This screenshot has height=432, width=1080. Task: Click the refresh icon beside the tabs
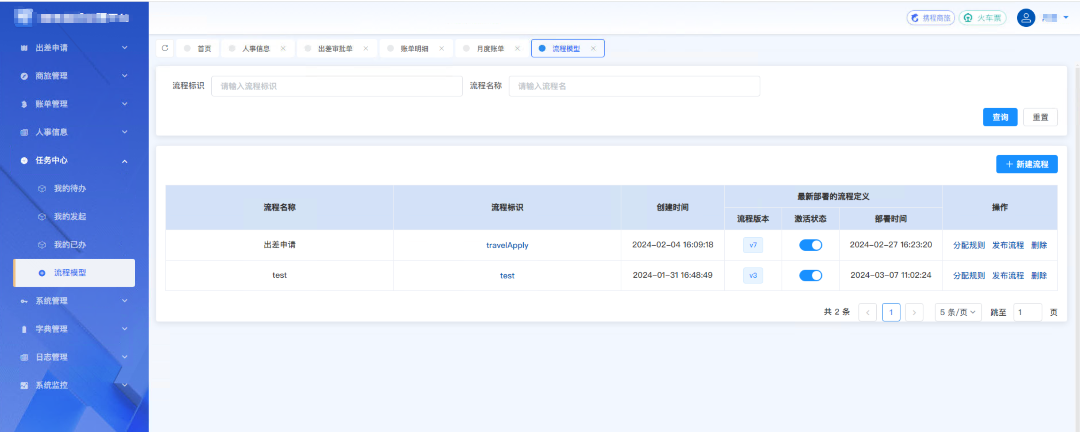click(165, 48)
